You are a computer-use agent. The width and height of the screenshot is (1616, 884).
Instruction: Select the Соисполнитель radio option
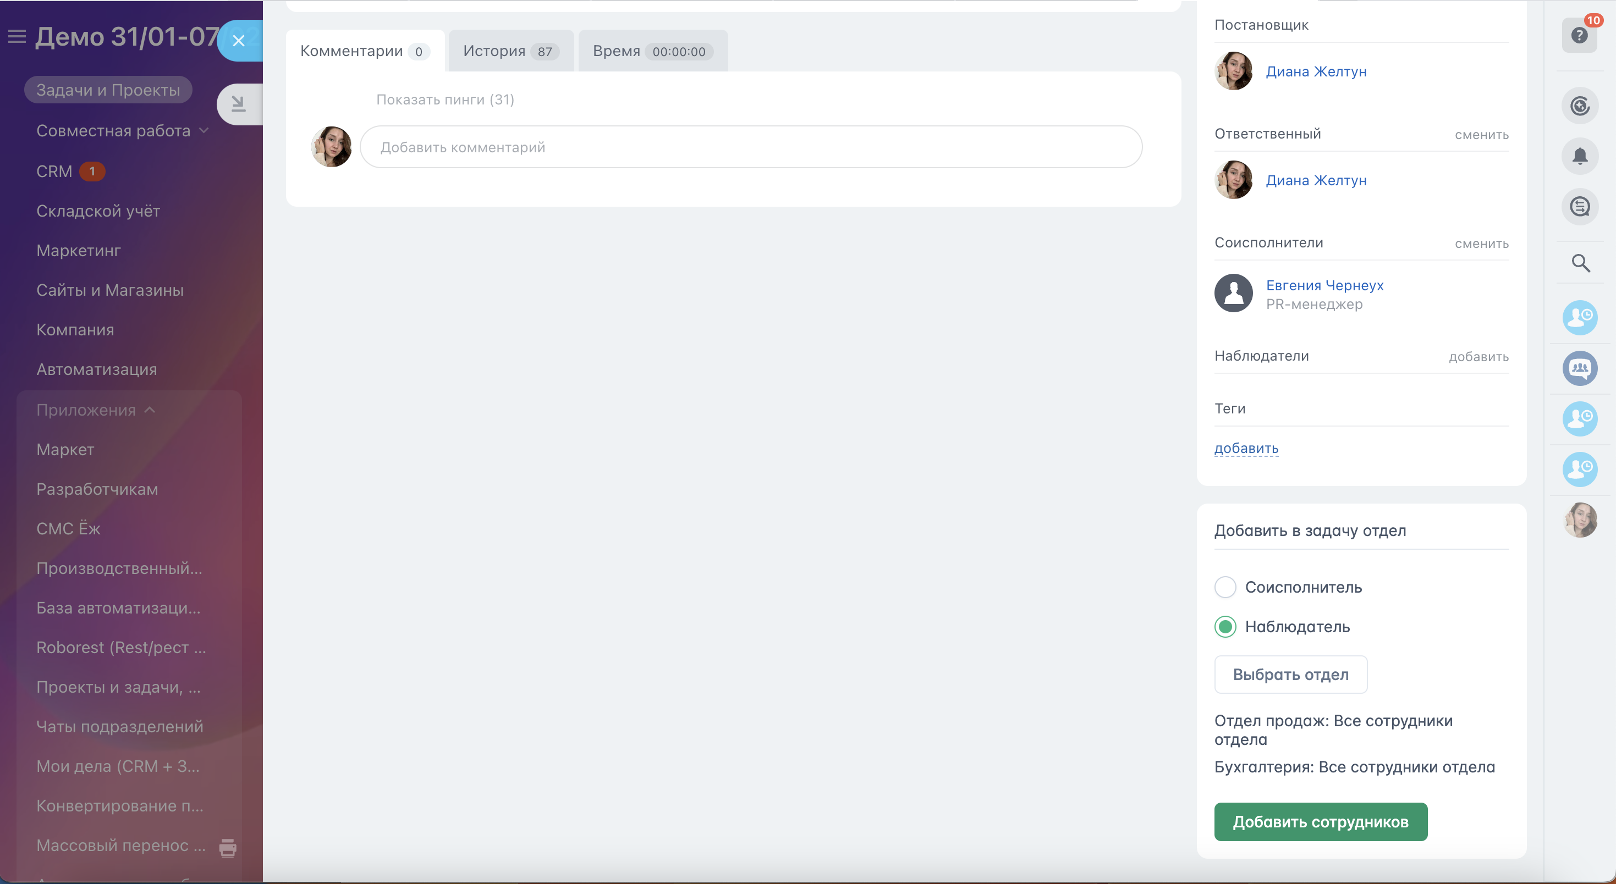click(x=1225, y=587)
